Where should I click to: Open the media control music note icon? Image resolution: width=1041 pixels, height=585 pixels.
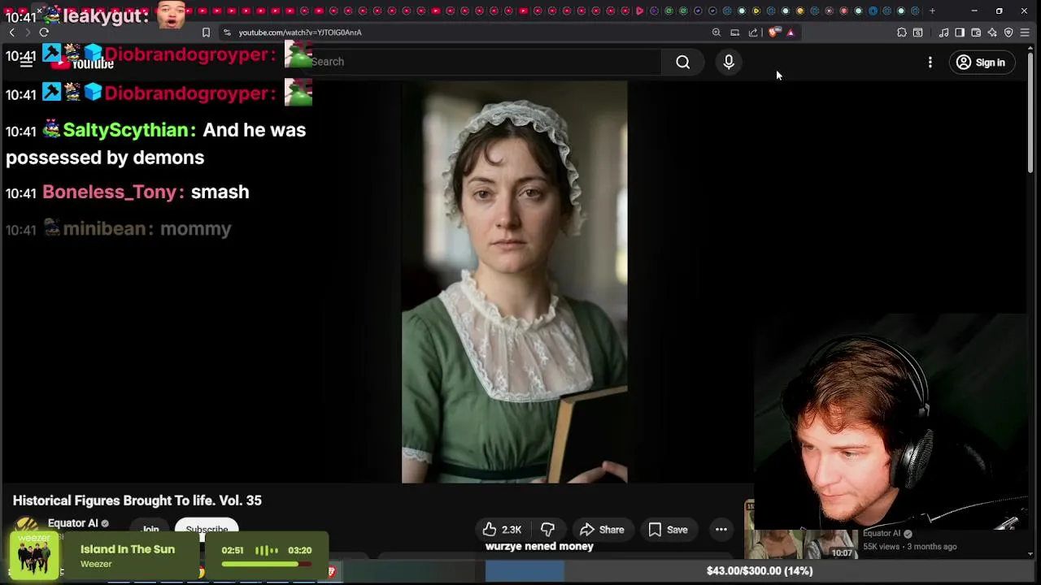(943, 32)
